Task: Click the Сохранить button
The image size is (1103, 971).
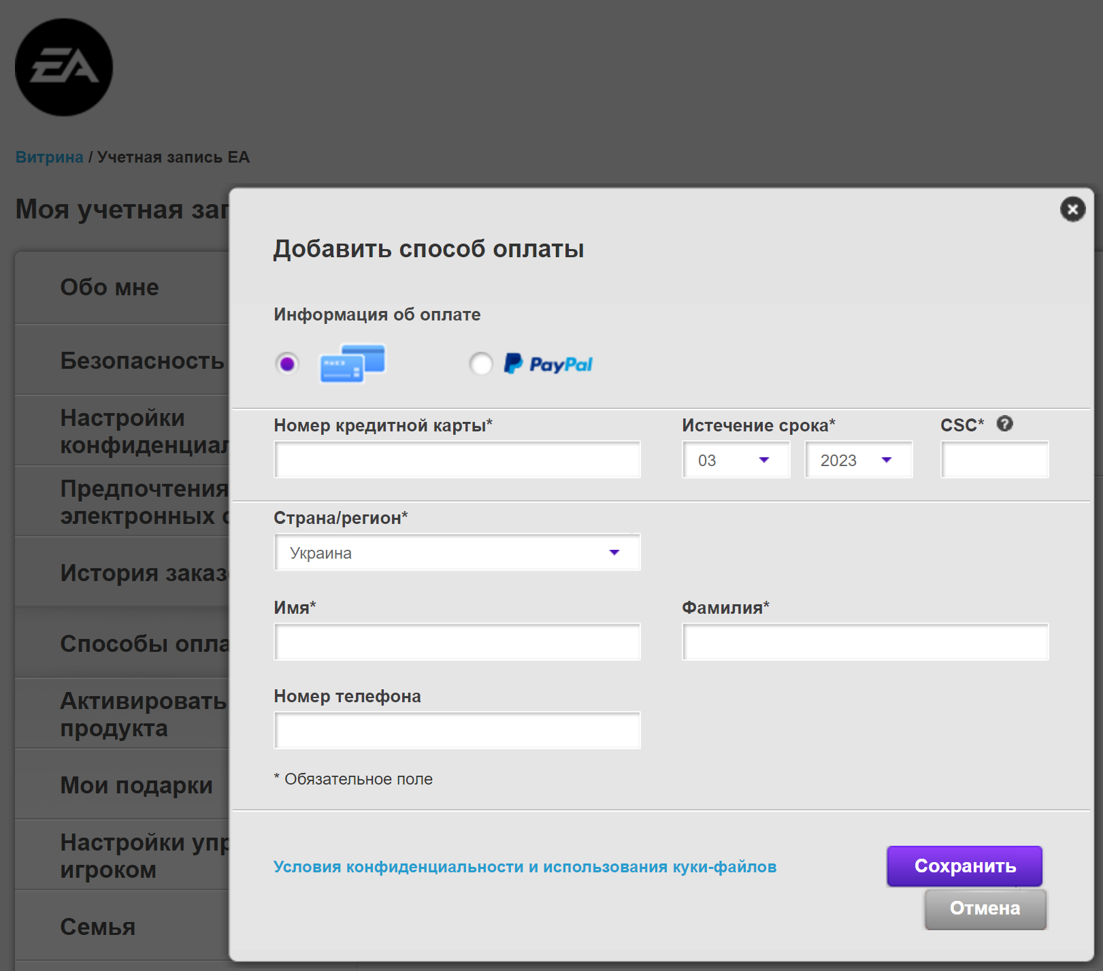Action: pos(965,866)
